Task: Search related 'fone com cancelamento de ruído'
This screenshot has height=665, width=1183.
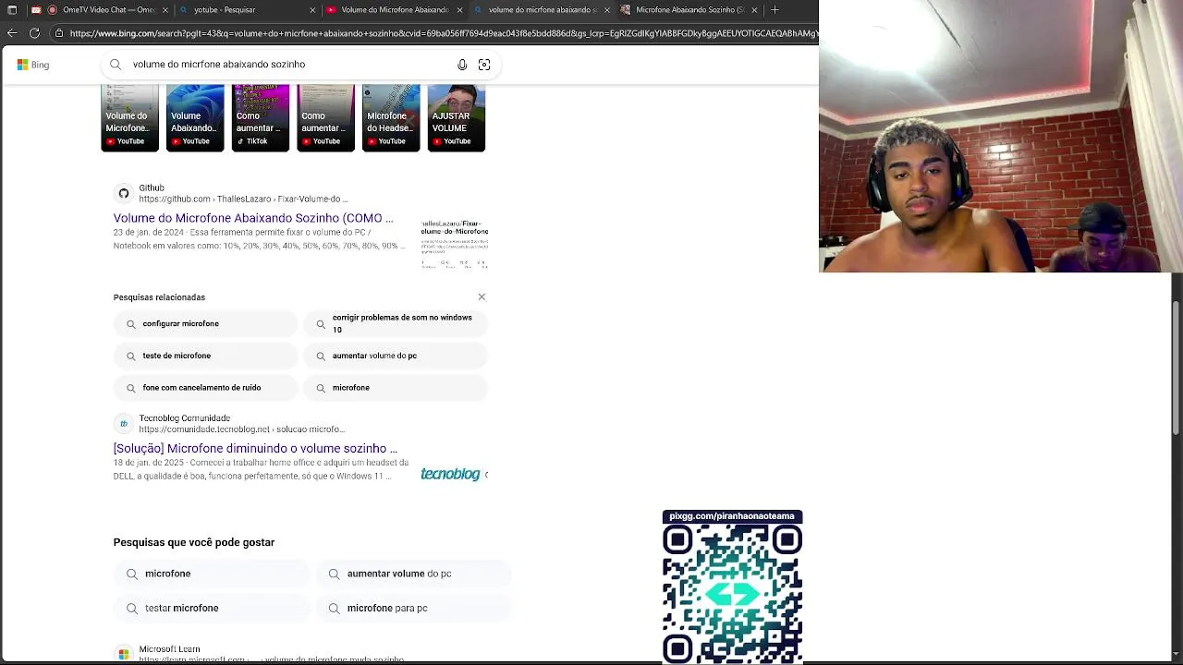Action: tap(205, 388)
